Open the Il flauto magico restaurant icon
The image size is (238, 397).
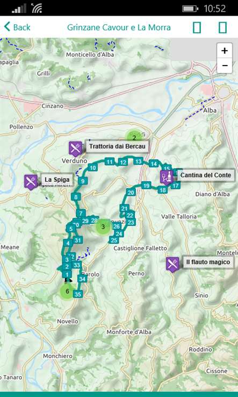coord(173,264)
